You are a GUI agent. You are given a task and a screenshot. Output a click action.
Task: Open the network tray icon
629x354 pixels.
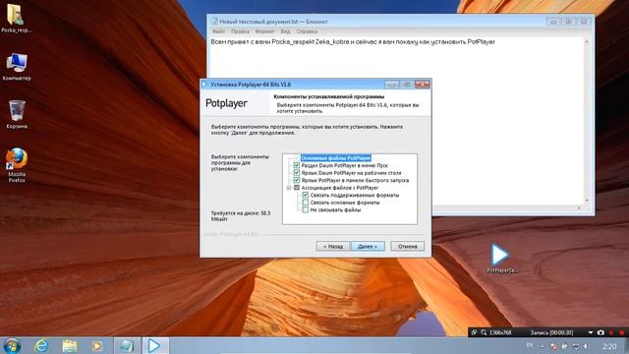pos(575,346)
